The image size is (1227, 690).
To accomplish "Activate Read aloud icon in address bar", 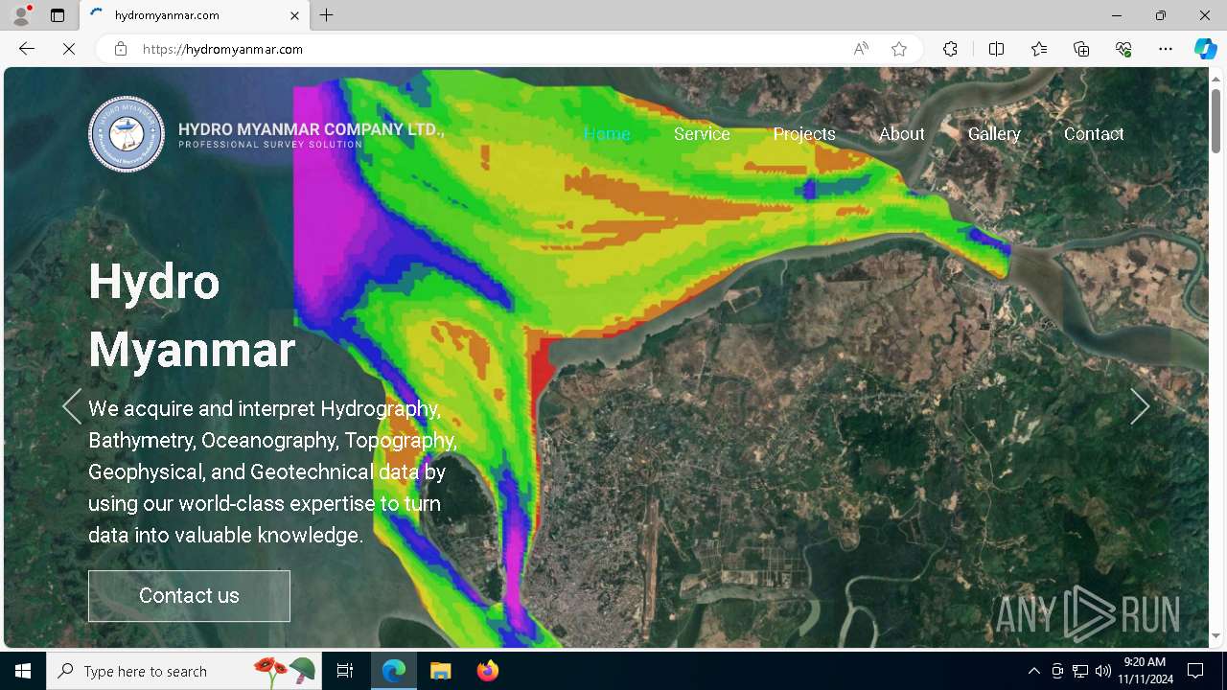I will click(x=861, y=49).
